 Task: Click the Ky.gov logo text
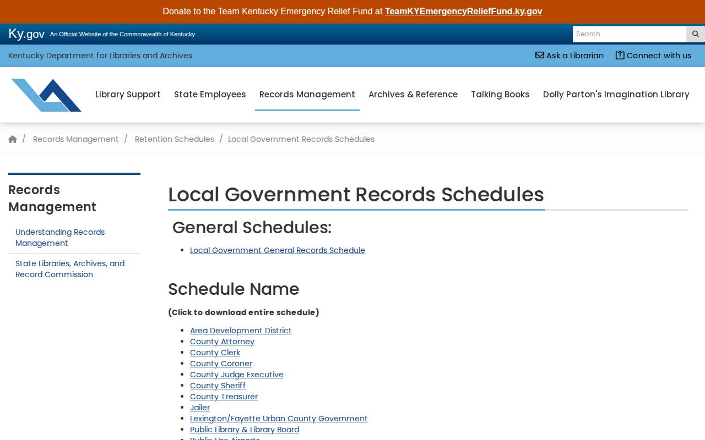(26, 34)
